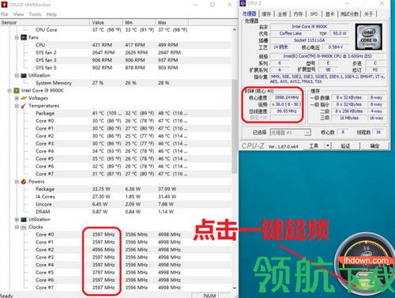Image resolution: width=395 pixels, height=298 pixels.
Task: Click the HWMonitor scrollbar up arrow
Action: coord(235,30)
